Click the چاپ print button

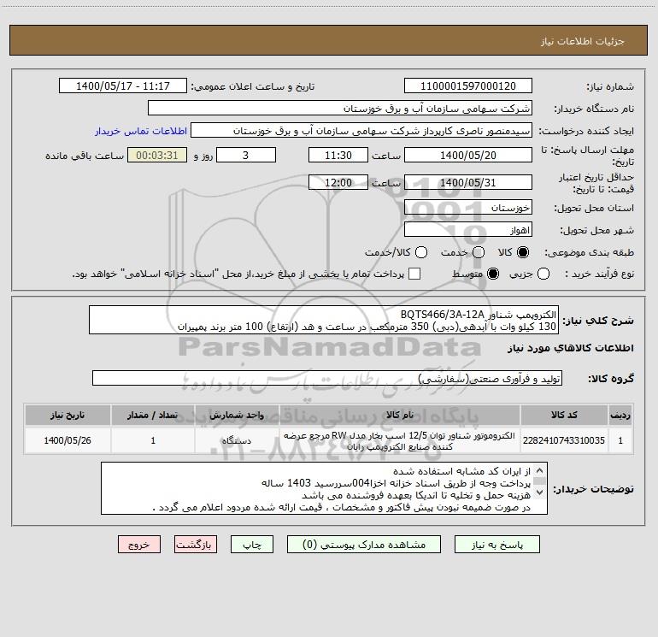(x=252, y=545)
